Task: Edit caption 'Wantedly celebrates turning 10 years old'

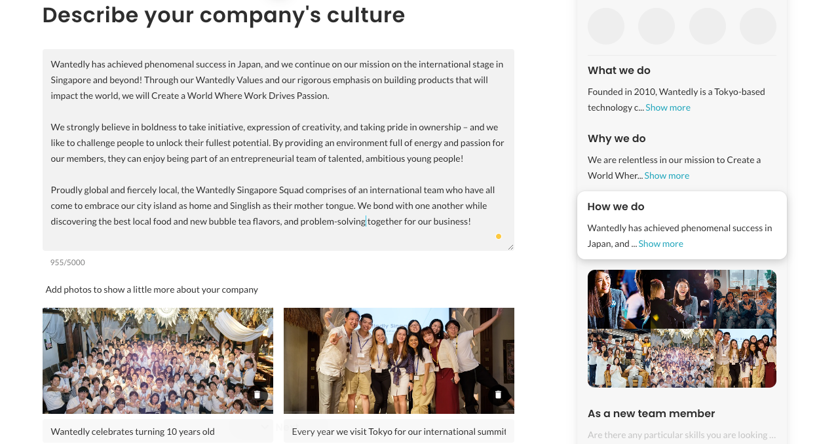Action: click(x=158, y=431)
